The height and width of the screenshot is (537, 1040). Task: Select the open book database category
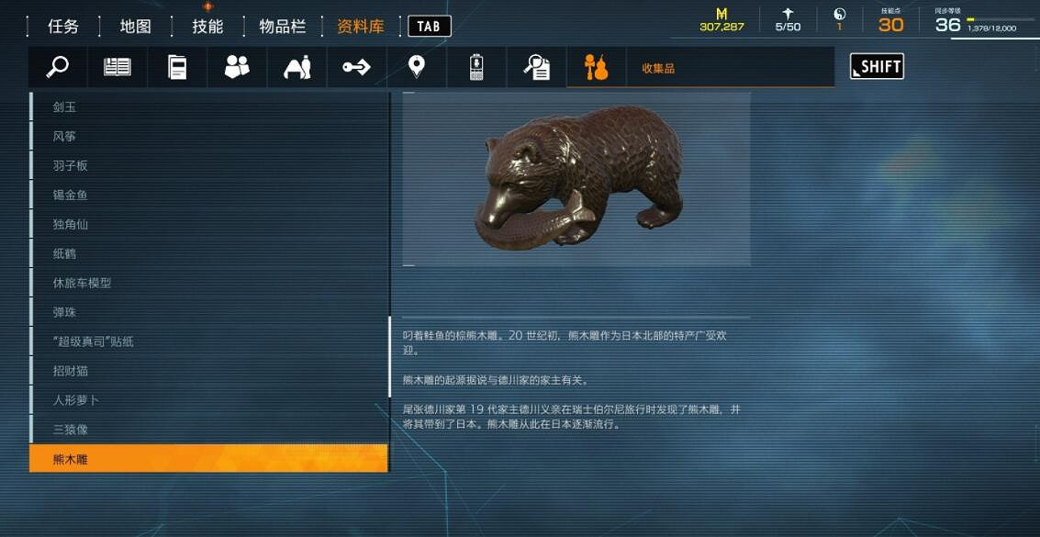117,67
